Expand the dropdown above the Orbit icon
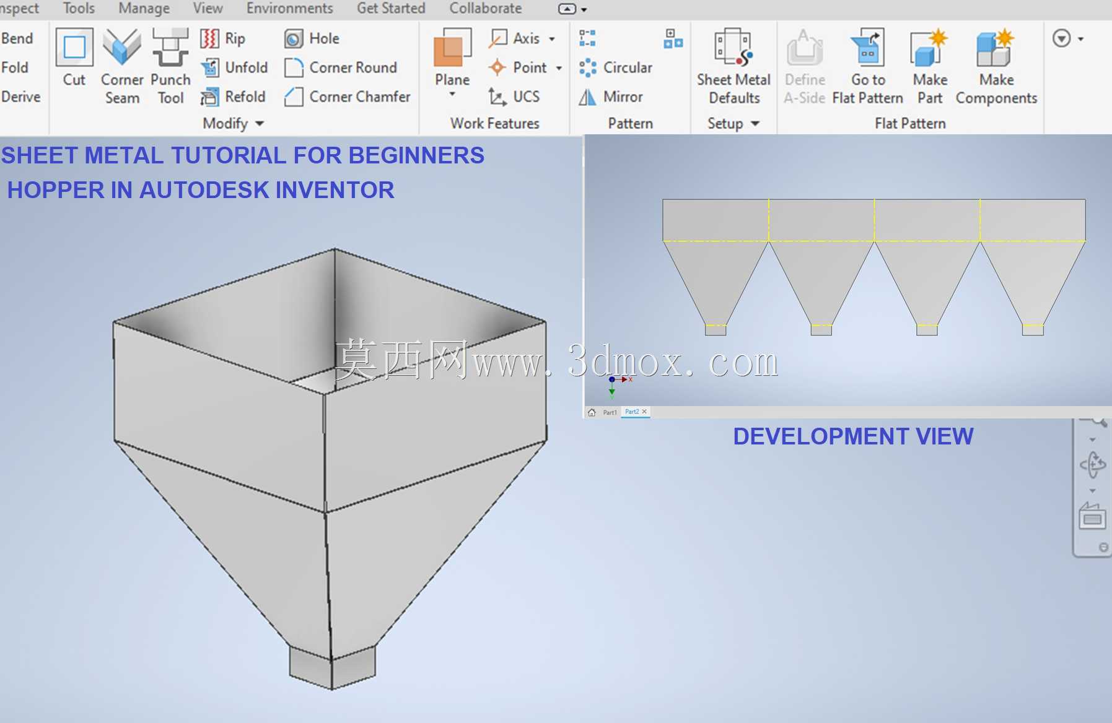 tap(1093, 439)
